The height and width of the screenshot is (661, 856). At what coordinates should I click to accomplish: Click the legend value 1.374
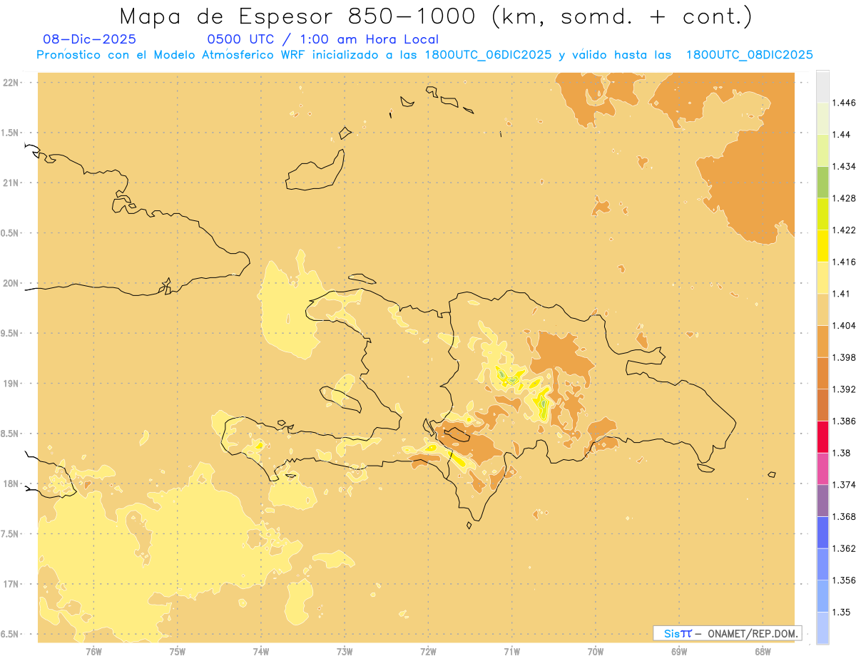[845, 485]
